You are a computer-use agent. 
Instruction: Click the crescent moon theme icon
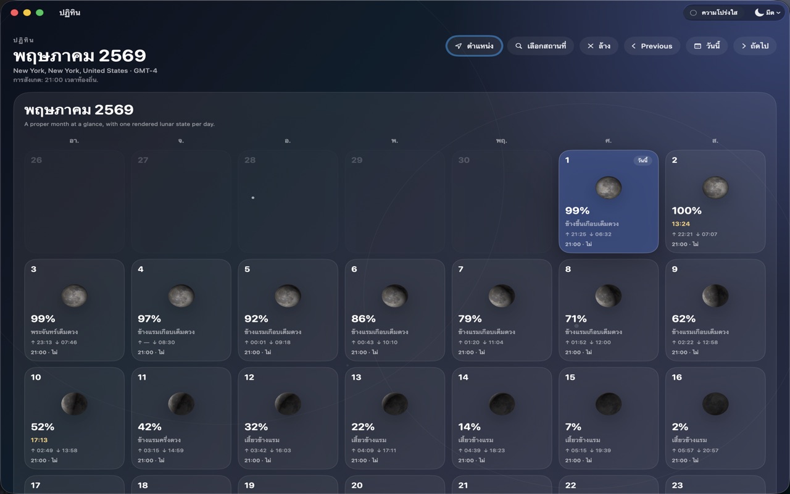coord(759,12)
